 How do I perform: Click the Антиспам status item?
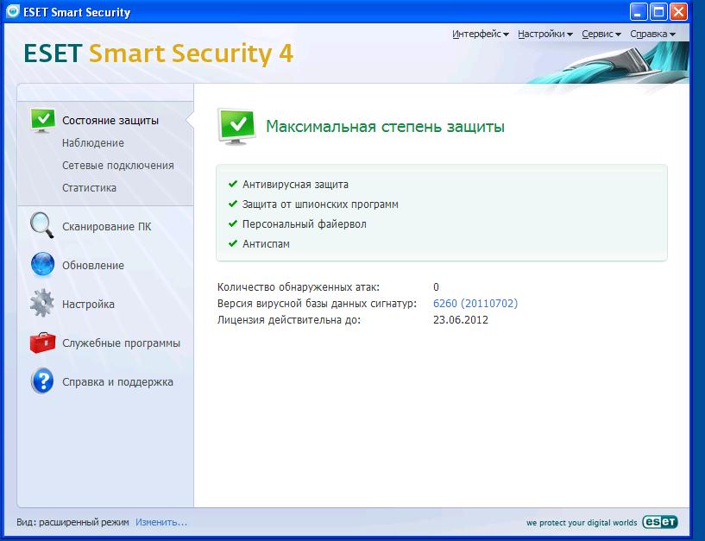tap(266, 243)
